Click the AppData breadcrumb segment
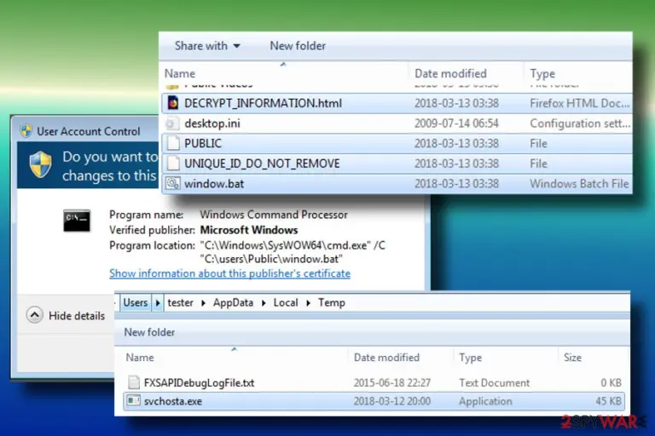This screenshot has height=436, width=655. (233, 302)
